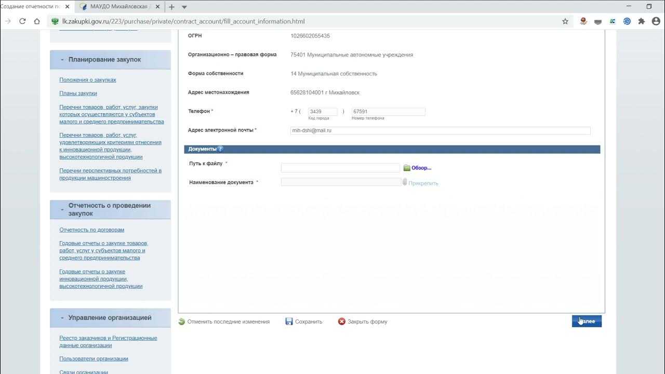Open the tab search dropdown arrow

pos(184,7)
